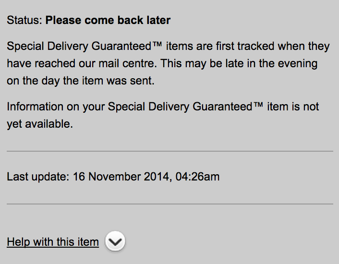Click the words yet available
This screenshot has width=339, height=264.
pos(40,124)
